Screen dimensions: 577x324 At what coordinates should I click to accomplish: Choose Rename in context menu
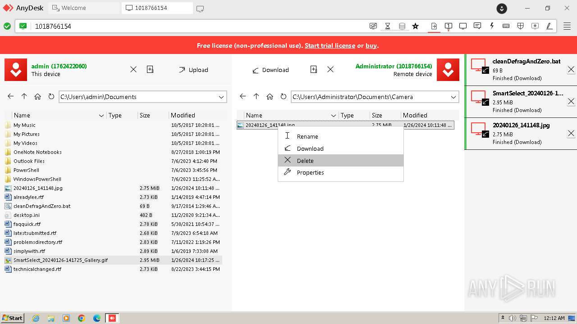[x=341, y=136]
